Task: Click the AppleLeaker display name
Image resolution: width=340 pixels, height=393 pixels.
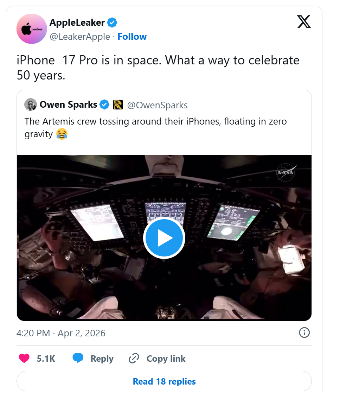Action: (77, 23)
